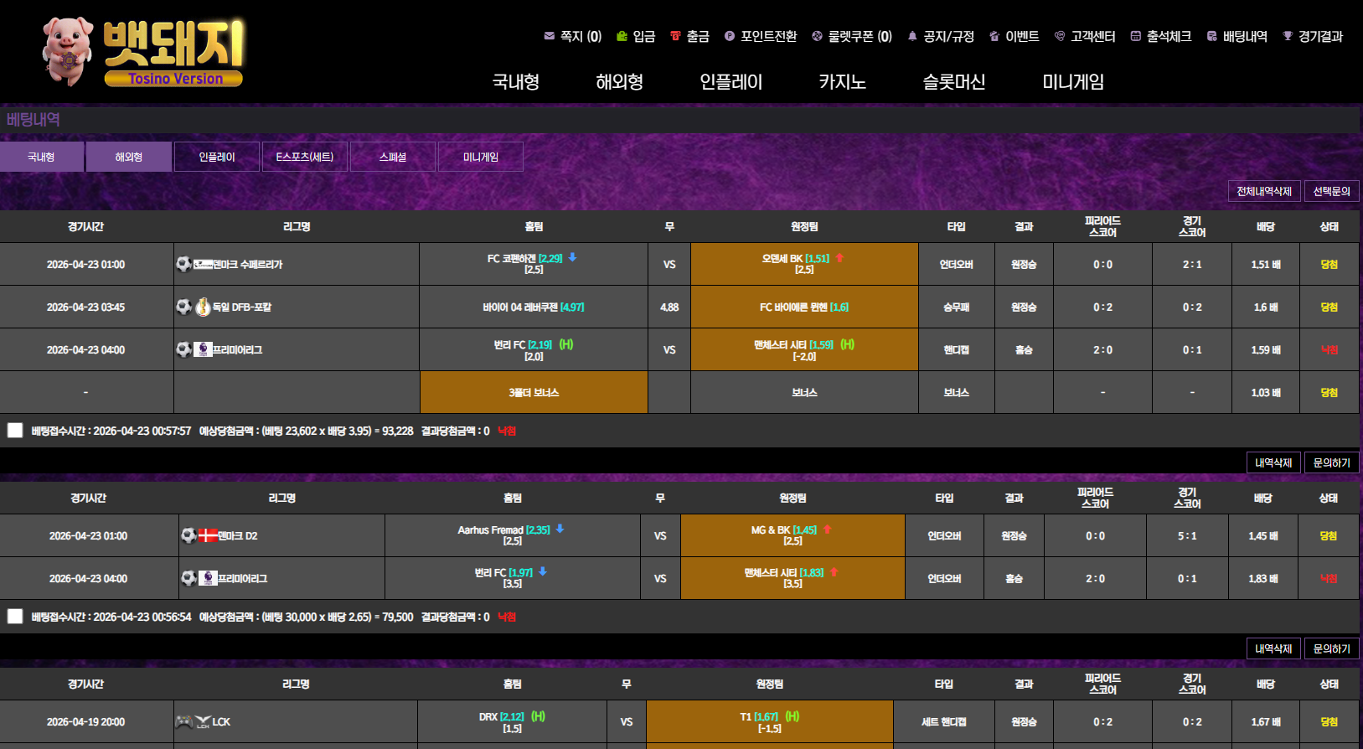Open the 카지노 main menu
The width and height of the screenshot is (1363, 749).
[x=842, y=82]
